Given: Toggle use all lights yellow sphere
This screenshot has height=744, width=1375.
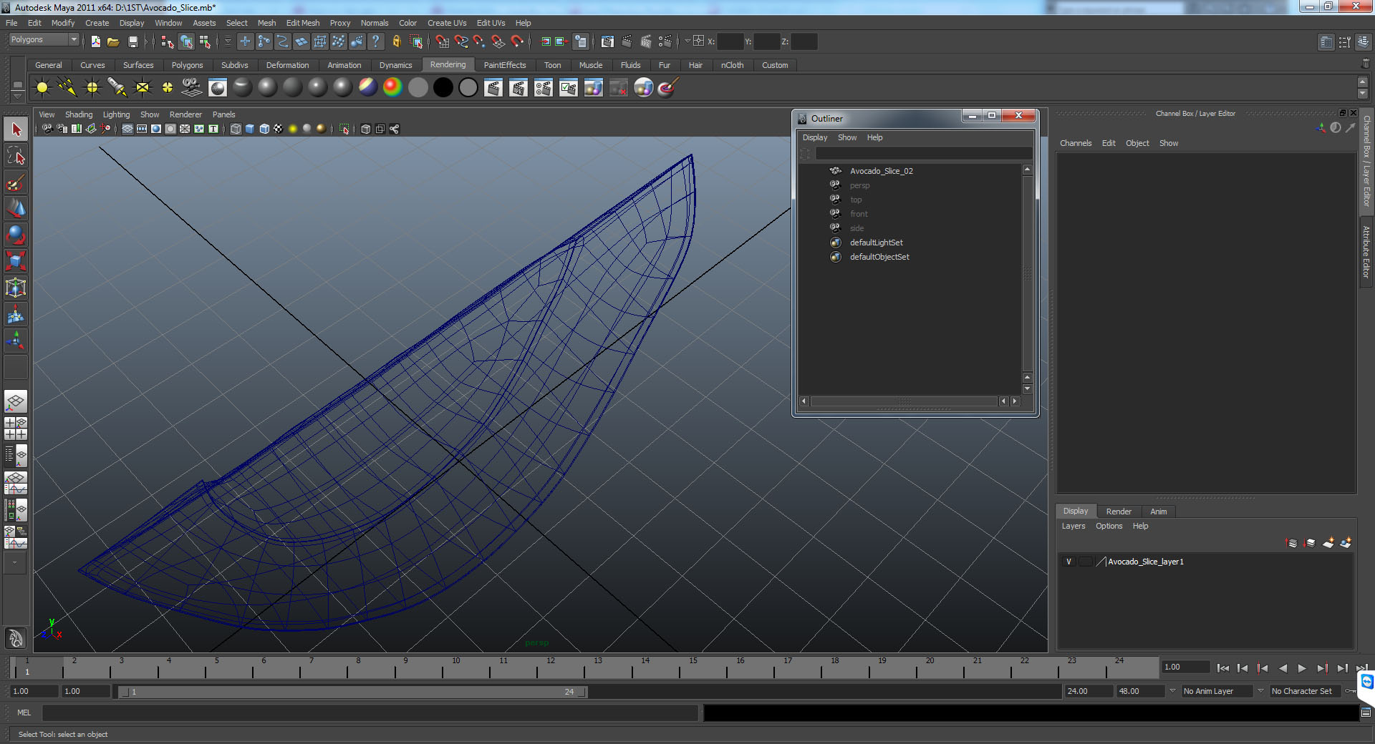Looking at the screenshot, I should pyautogui.click(x=293, y=129).
